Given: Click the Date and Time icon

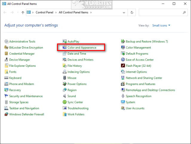Looking at the screenshot, I should [64, 54].
